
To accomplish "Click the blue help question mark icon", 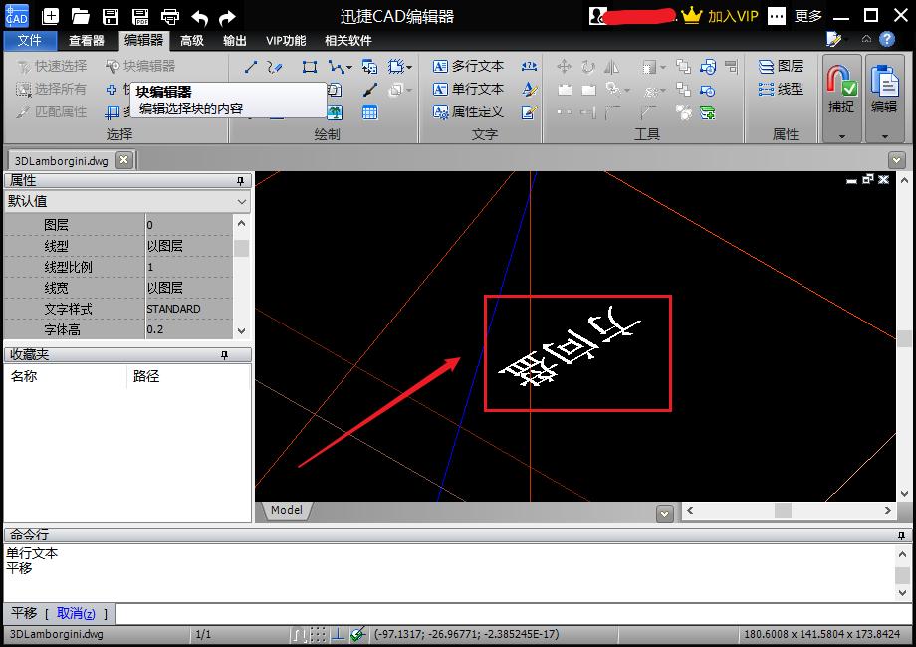I will click(x=887, y=39).
